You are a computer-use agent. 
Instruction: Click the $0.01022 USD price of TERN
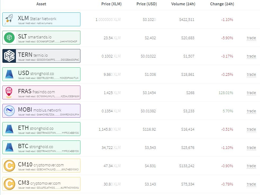click(x=148, y=56)
